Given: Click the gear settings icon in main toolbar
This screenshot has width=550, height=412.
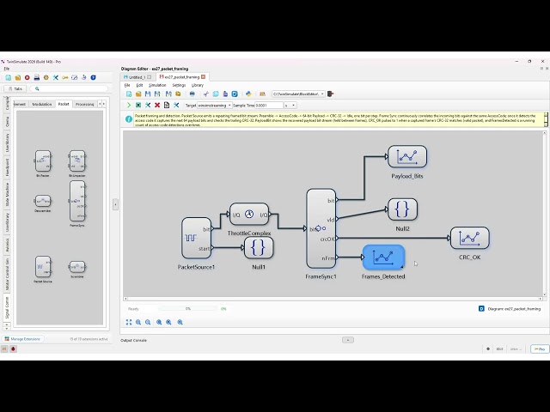Looking at the screenshot, I should pyautogui.click(x=46, y=77).
